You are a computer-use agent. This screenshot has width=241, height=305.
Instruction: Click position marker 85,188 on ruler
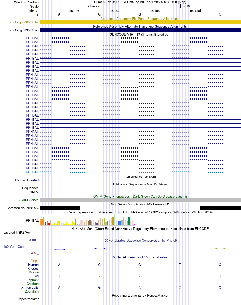(155, 11)
